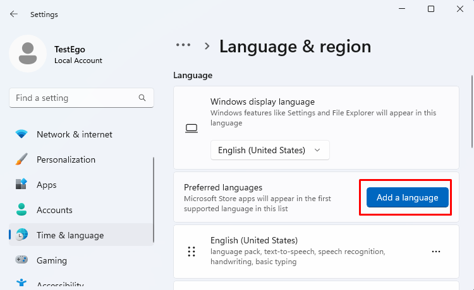Click the language pack features description

coord(298,257)
